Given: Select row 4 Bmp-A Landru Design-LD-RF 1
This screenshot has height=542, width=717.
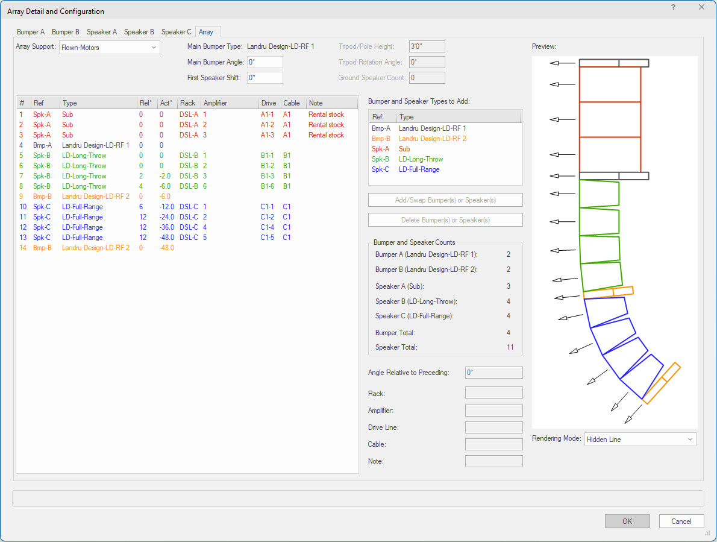Looking at the screenshot, I should point(187,145).
